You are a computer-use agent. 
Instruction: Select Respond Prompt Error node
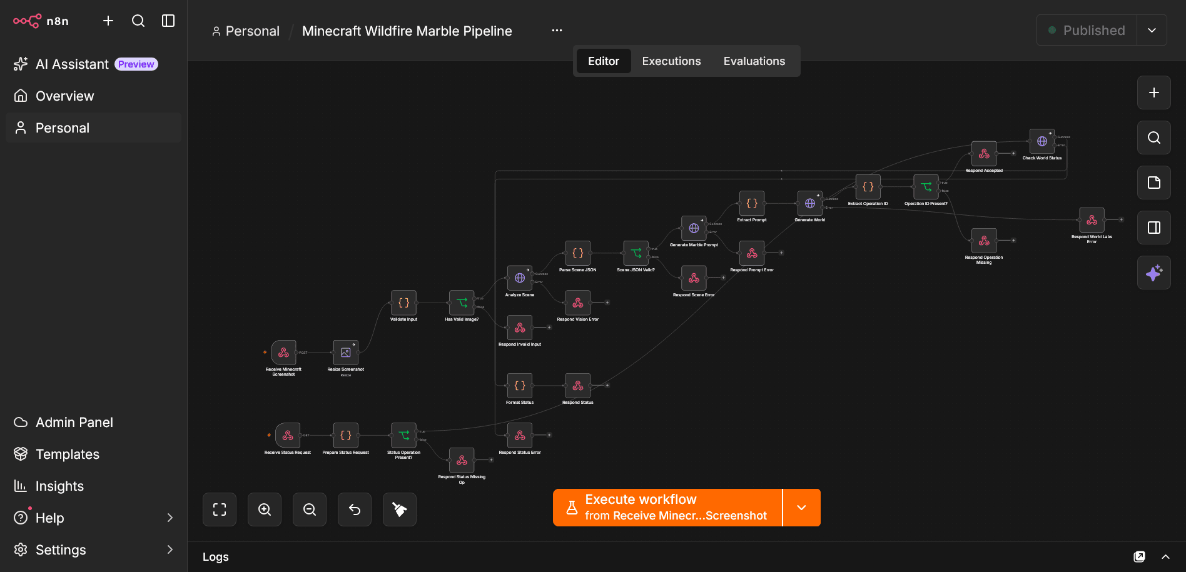(x=752, y=253)
